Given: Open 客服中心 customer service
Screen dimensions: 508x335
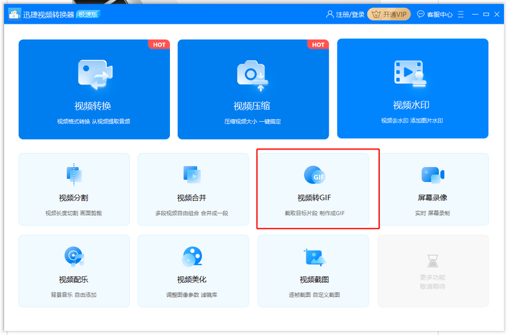Looking at the screenshot, I should [x=434, y=14].
